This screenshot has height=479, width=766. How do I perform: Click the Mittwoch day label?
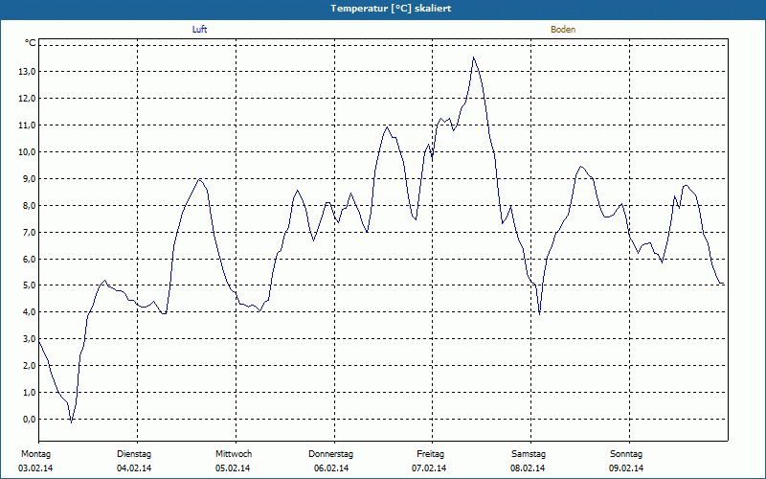[234, 454]
